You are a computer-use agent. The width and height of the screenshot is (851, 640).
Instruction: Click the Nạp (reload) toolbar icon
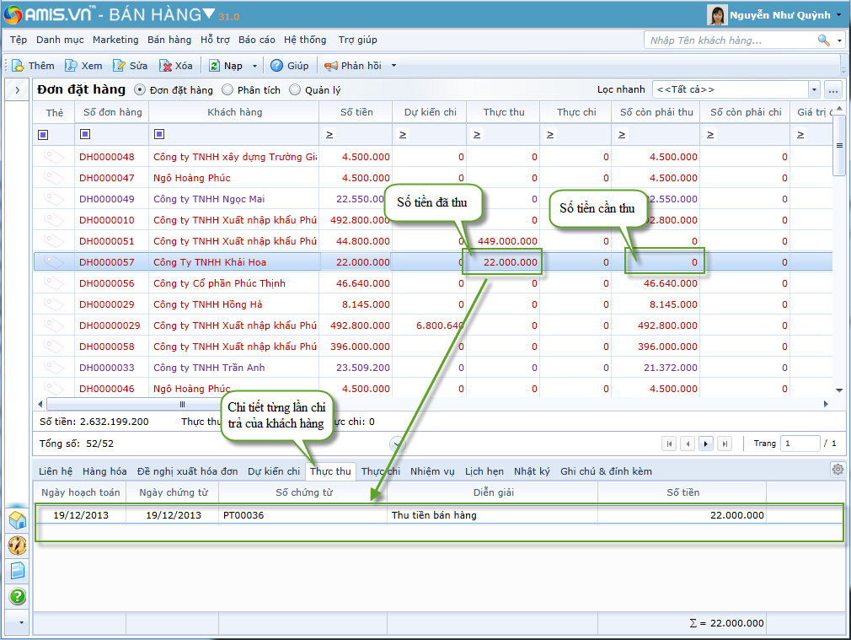(215, 66)
